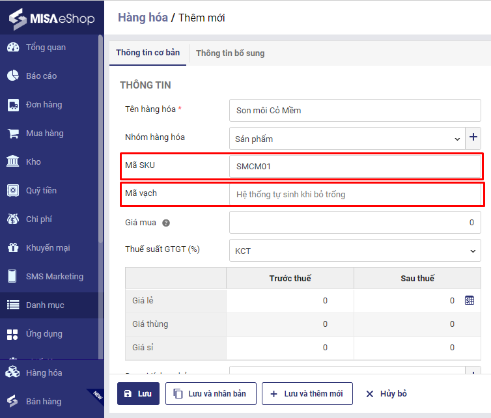Screen dimensions: 491x418
Task: Open price calculator icon in Giá lẻ row
Action: 469,301
